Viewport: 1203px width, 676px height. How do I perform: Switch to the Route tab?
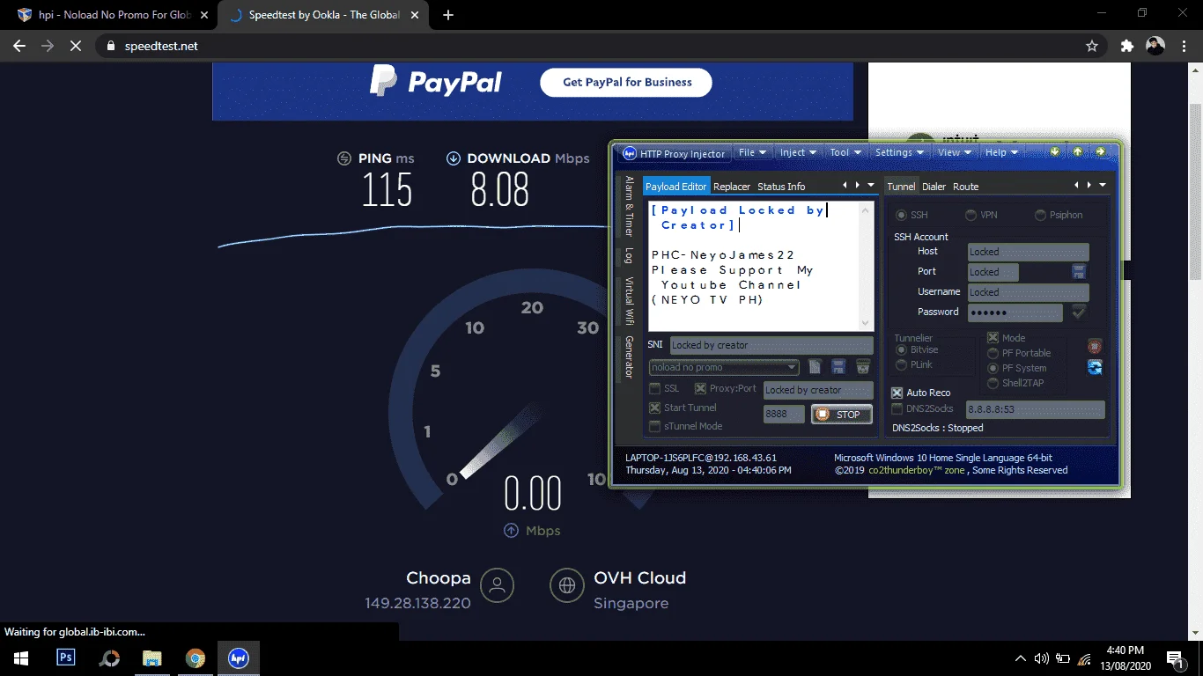(x=965, y=187)
